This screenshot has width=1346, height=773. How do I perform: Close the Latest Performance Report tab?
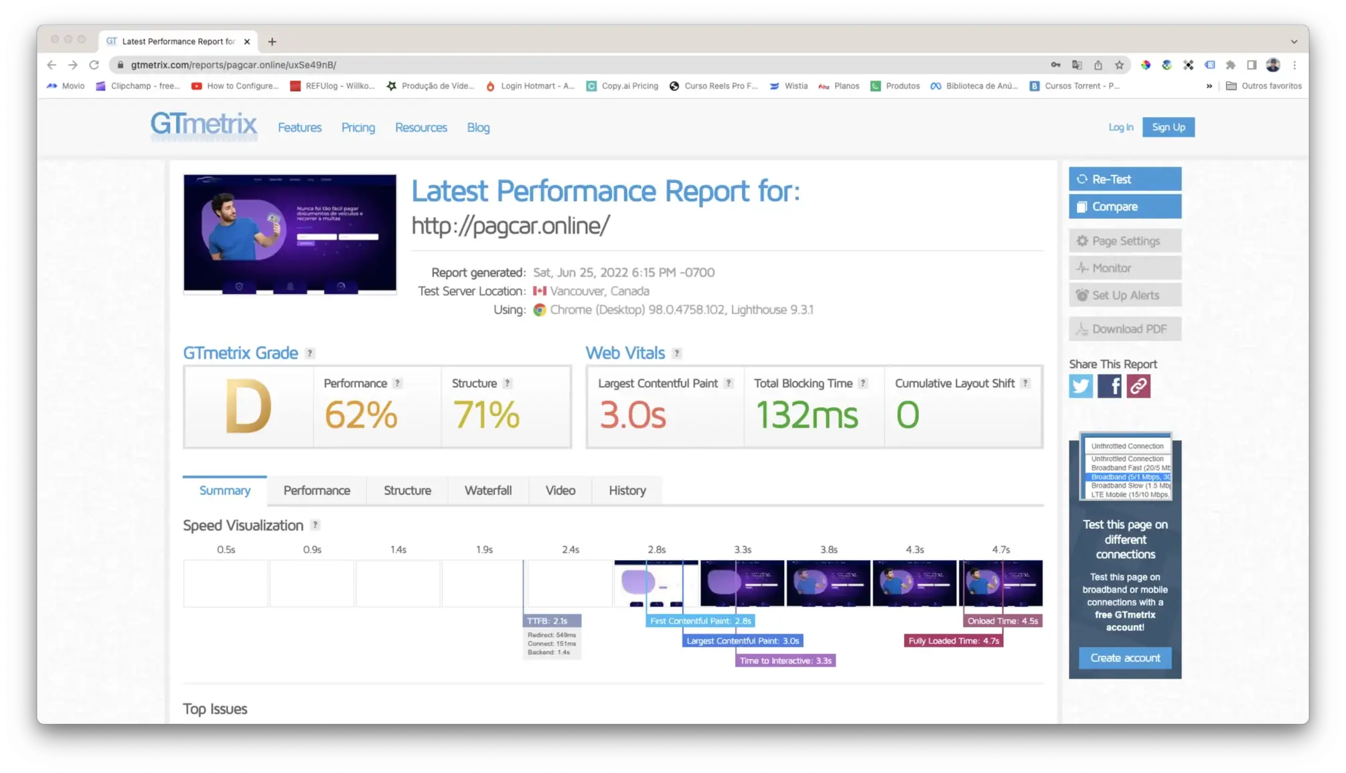click(x=247, y=42)
